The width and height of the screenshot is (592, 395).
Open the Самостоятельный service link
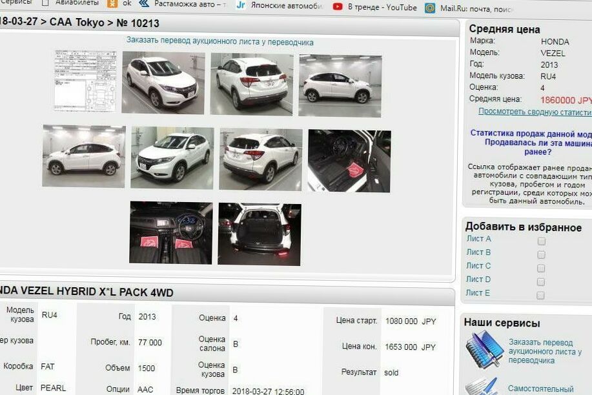[x=540, y=389]
